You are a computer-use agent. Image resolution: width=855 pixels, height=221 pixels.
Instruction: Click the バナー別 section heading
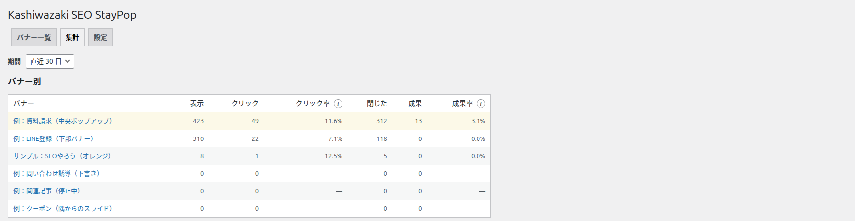point(25,82)
